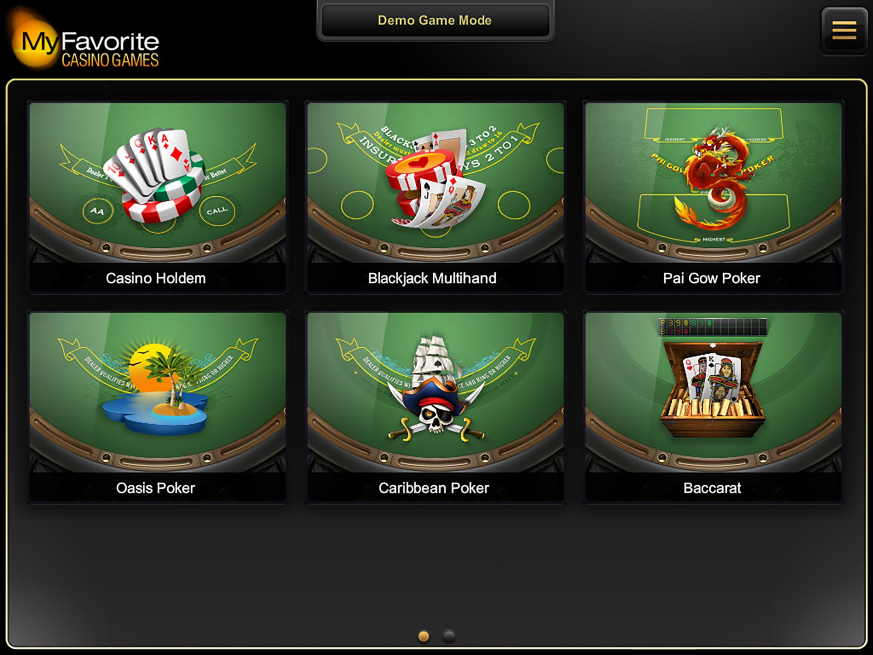This screenshot has width=873, height=655.
Task: Click the AA circle on the Holdem table
Action: click(x=98, y=211)
